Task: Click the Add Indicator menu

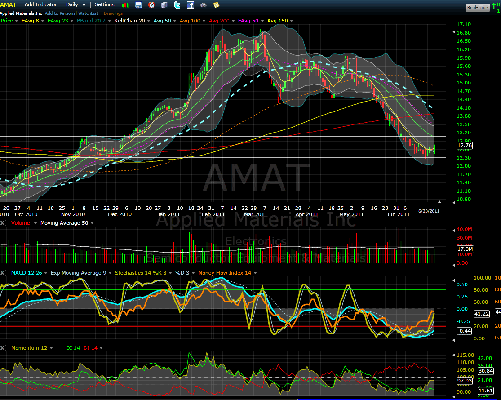Action: [x=40, y=5]
